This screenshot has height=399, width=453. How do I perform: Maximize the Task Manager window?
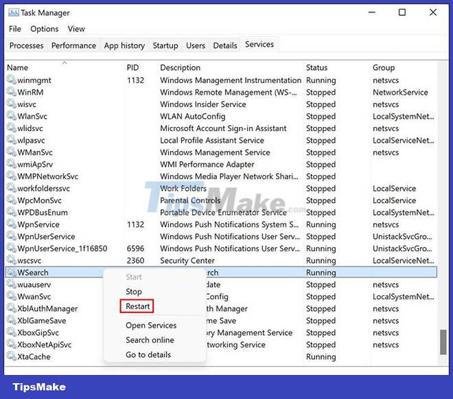coord(402,12)
